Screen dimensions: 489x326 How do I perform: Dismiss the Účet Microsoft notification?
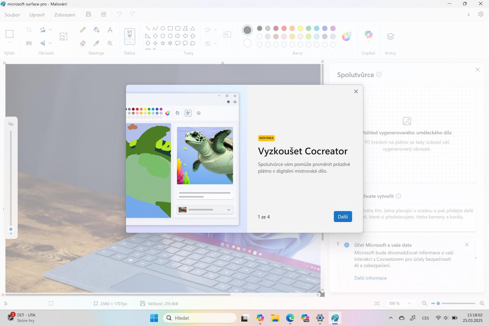467,244
